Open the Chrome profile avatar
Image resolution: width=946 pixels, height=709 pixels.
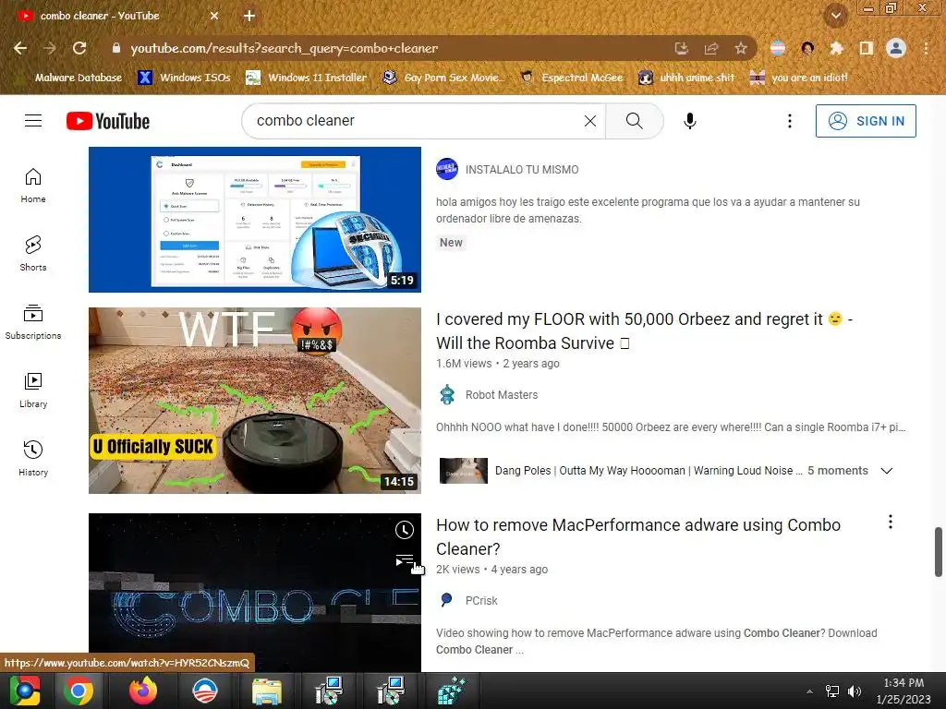tap(896, 48)
